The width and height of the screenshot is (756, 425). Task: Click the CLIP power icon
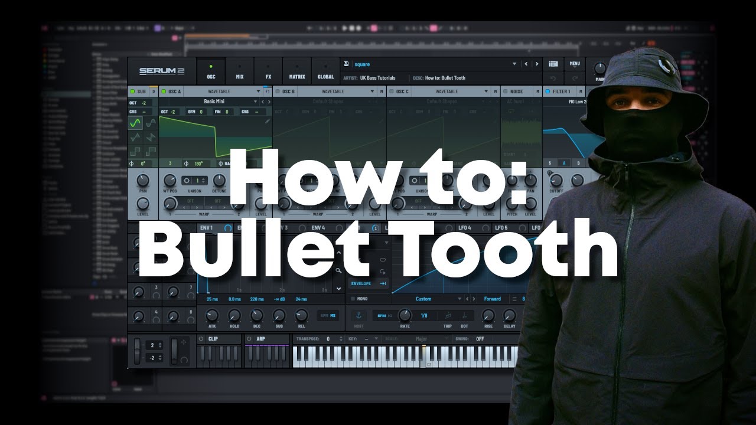[x=201, y=339]
